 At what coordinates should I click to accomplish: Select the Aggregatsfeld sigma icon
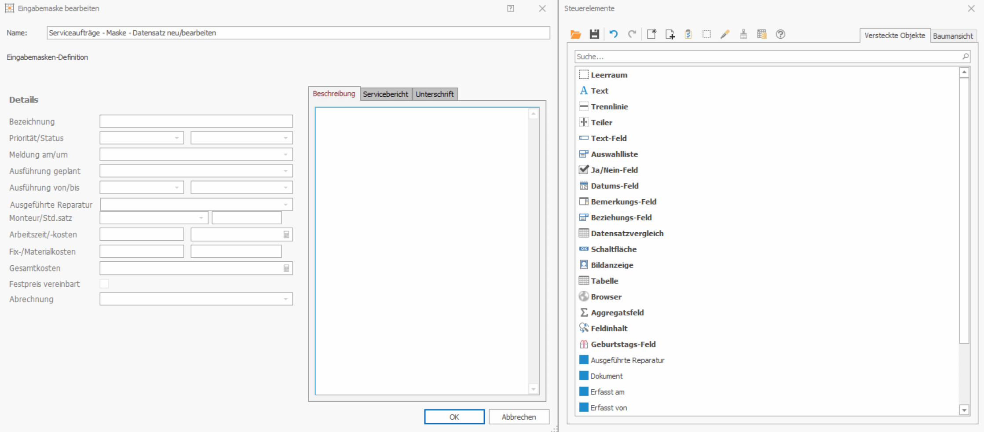point(584,312)
